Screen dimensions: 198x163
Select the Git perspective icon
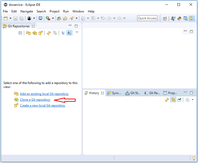[x=192, y=19]
